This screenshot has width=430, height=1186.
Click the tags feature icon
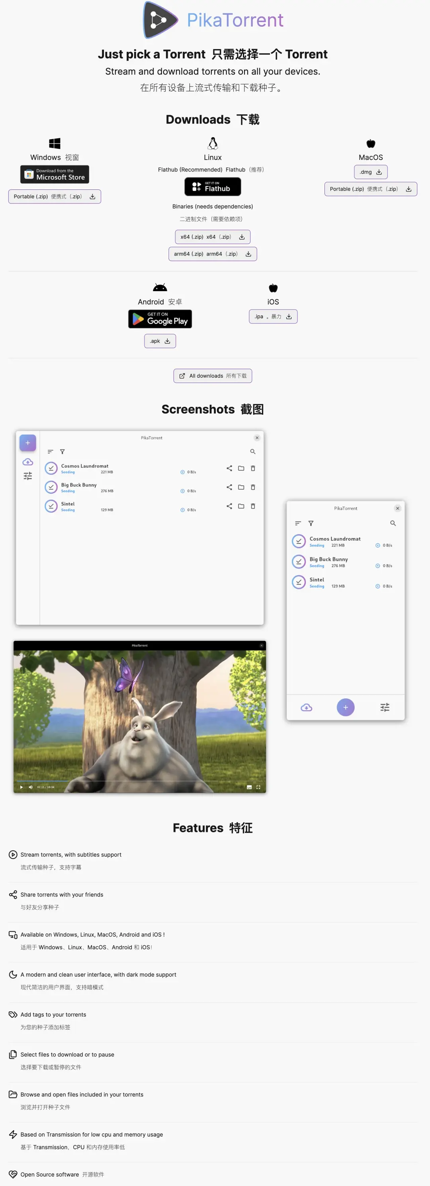pyautogui.click(x=13, y=1015)
